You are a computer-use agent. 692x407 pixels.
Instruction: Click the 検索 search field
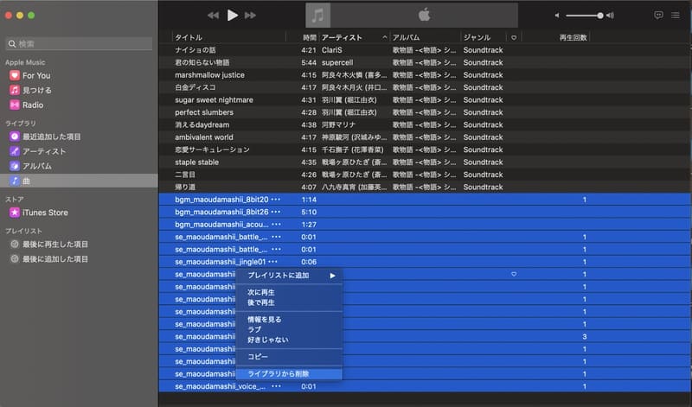[80, 43]
